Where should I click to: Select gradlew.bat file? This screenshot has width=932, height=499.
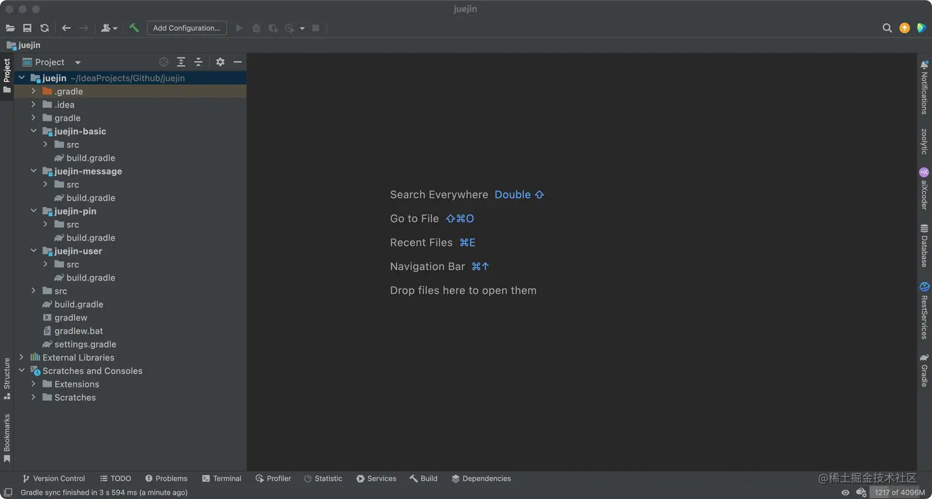click(79, 331)
